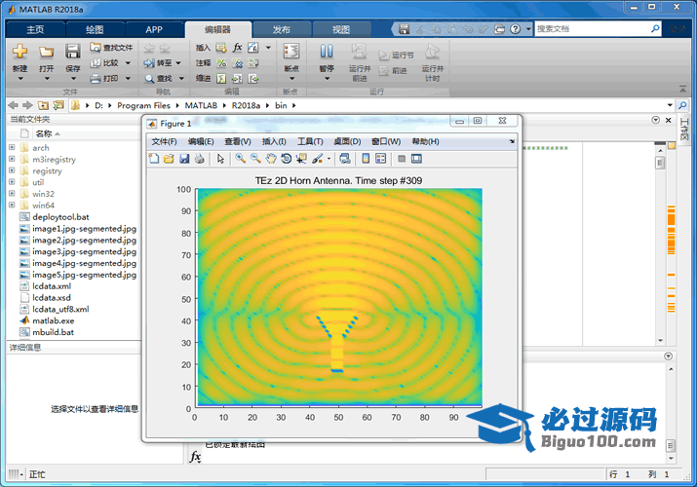Open the address bar dropdown arrow at the right

point(670,105)
